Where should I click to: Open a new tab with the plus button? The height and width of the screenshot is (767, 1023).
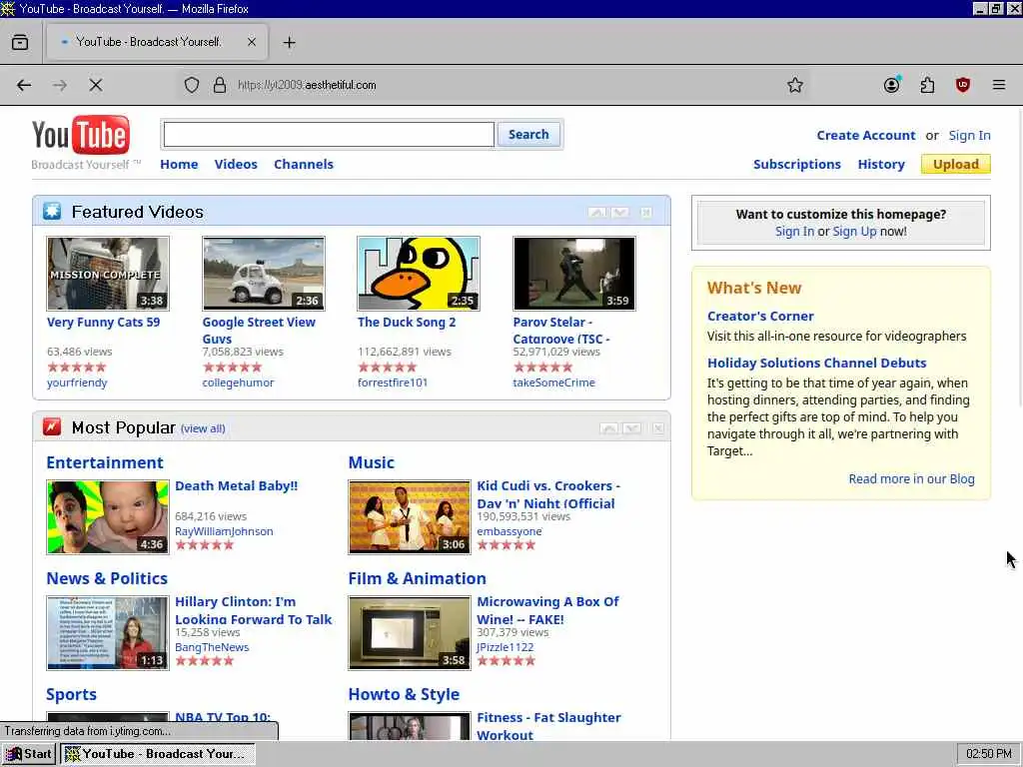click(289, 42)
